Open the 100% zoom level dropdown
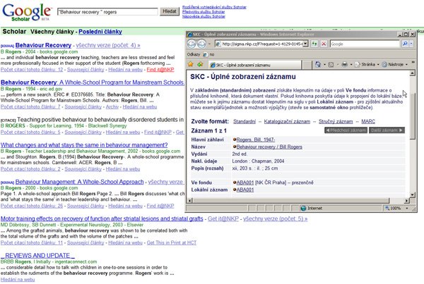The image size is (424, 284). [x=407, y=208]
